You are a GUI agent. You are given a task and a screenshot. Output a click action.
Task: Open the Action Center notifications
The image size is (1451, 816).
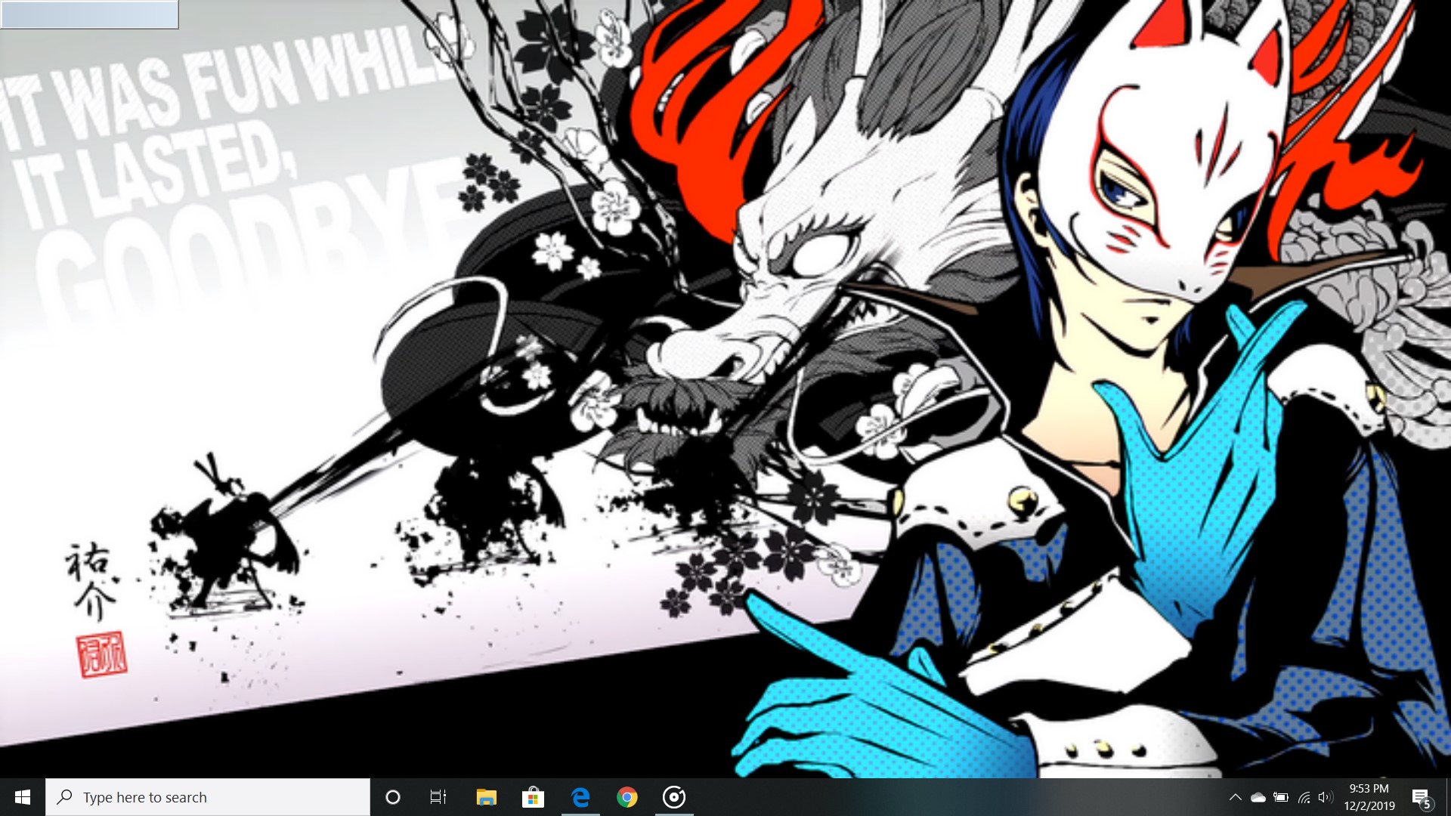(1421, 797)
